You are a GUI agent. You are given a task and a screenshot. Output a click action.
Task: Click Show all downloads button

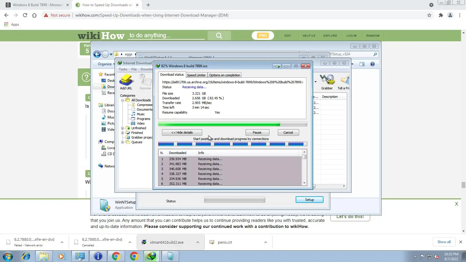444,242
